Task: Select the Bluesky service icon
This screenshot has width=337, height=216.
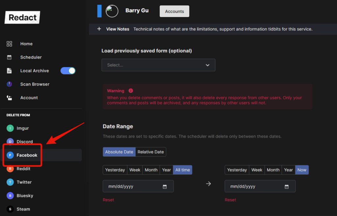Action: (x=10, y=196)
